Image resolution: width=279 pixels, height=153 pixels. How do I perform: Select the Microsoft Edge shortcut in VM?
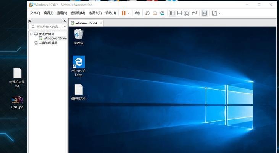(79, 66)
